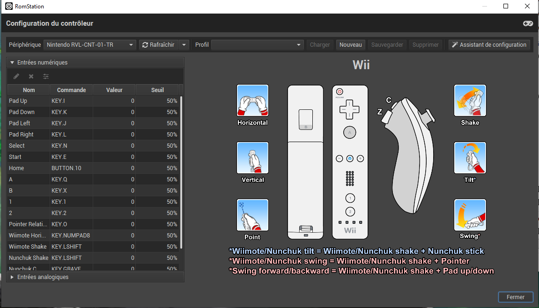
Task: Sort by the Seuil column header
Action: click(x=157, y=90)
